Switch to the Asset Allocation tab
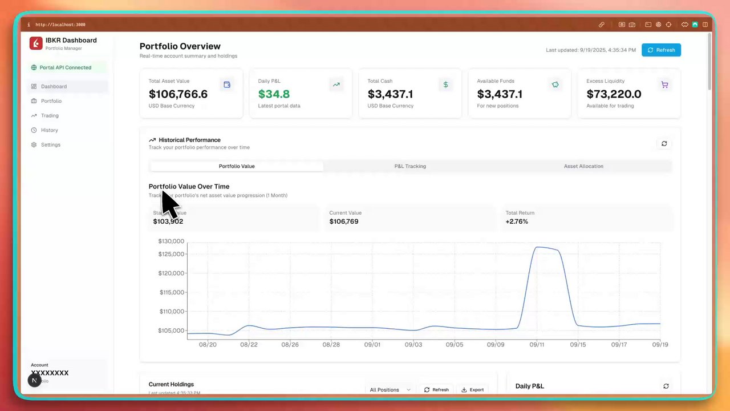 click(x=583, y=166)
